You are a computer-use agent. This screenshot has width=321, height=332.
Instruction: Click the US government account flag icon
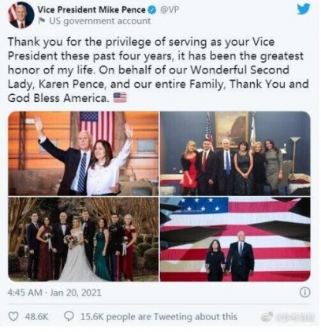pos(42,21)
